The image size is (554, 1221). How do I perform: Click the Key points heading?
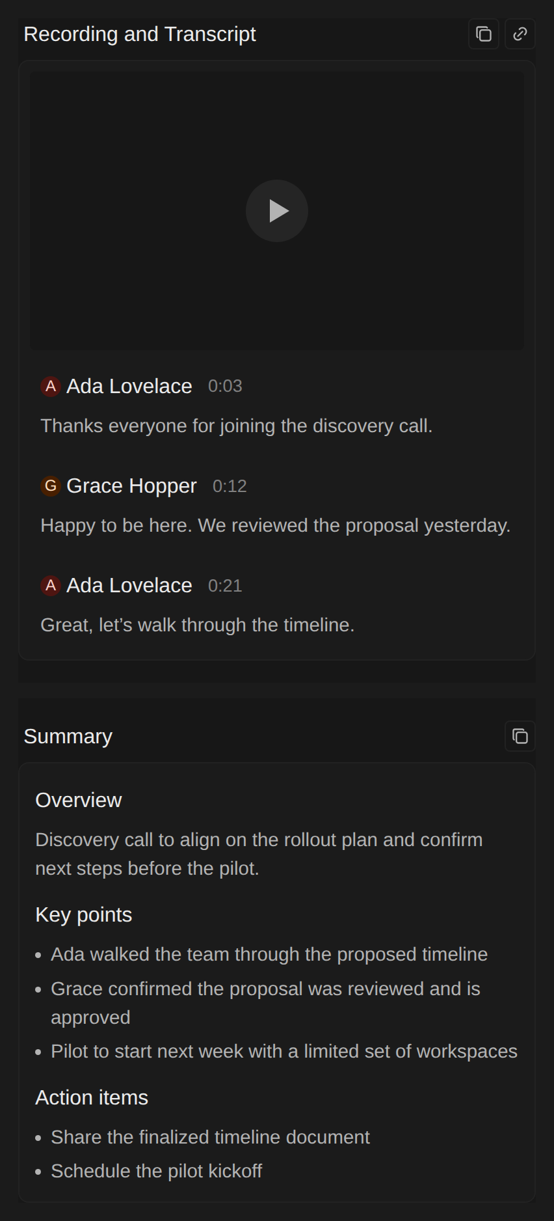point(84,914)
